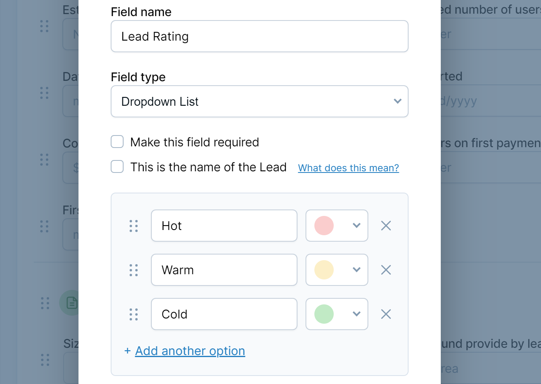Screen dimensions: 541x384
Task: Click the Lead Rating field name input
Action: click(x=259, y=36)
